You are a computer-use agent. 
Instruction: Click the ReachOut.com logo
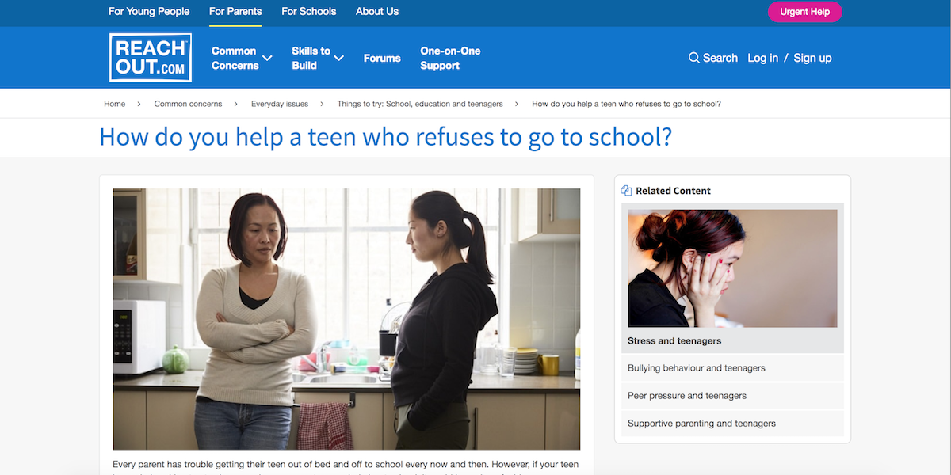(151, 58)
